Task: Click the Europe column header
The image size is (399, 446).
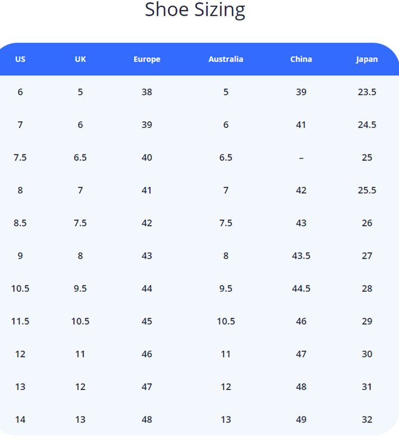Action: 147,59
